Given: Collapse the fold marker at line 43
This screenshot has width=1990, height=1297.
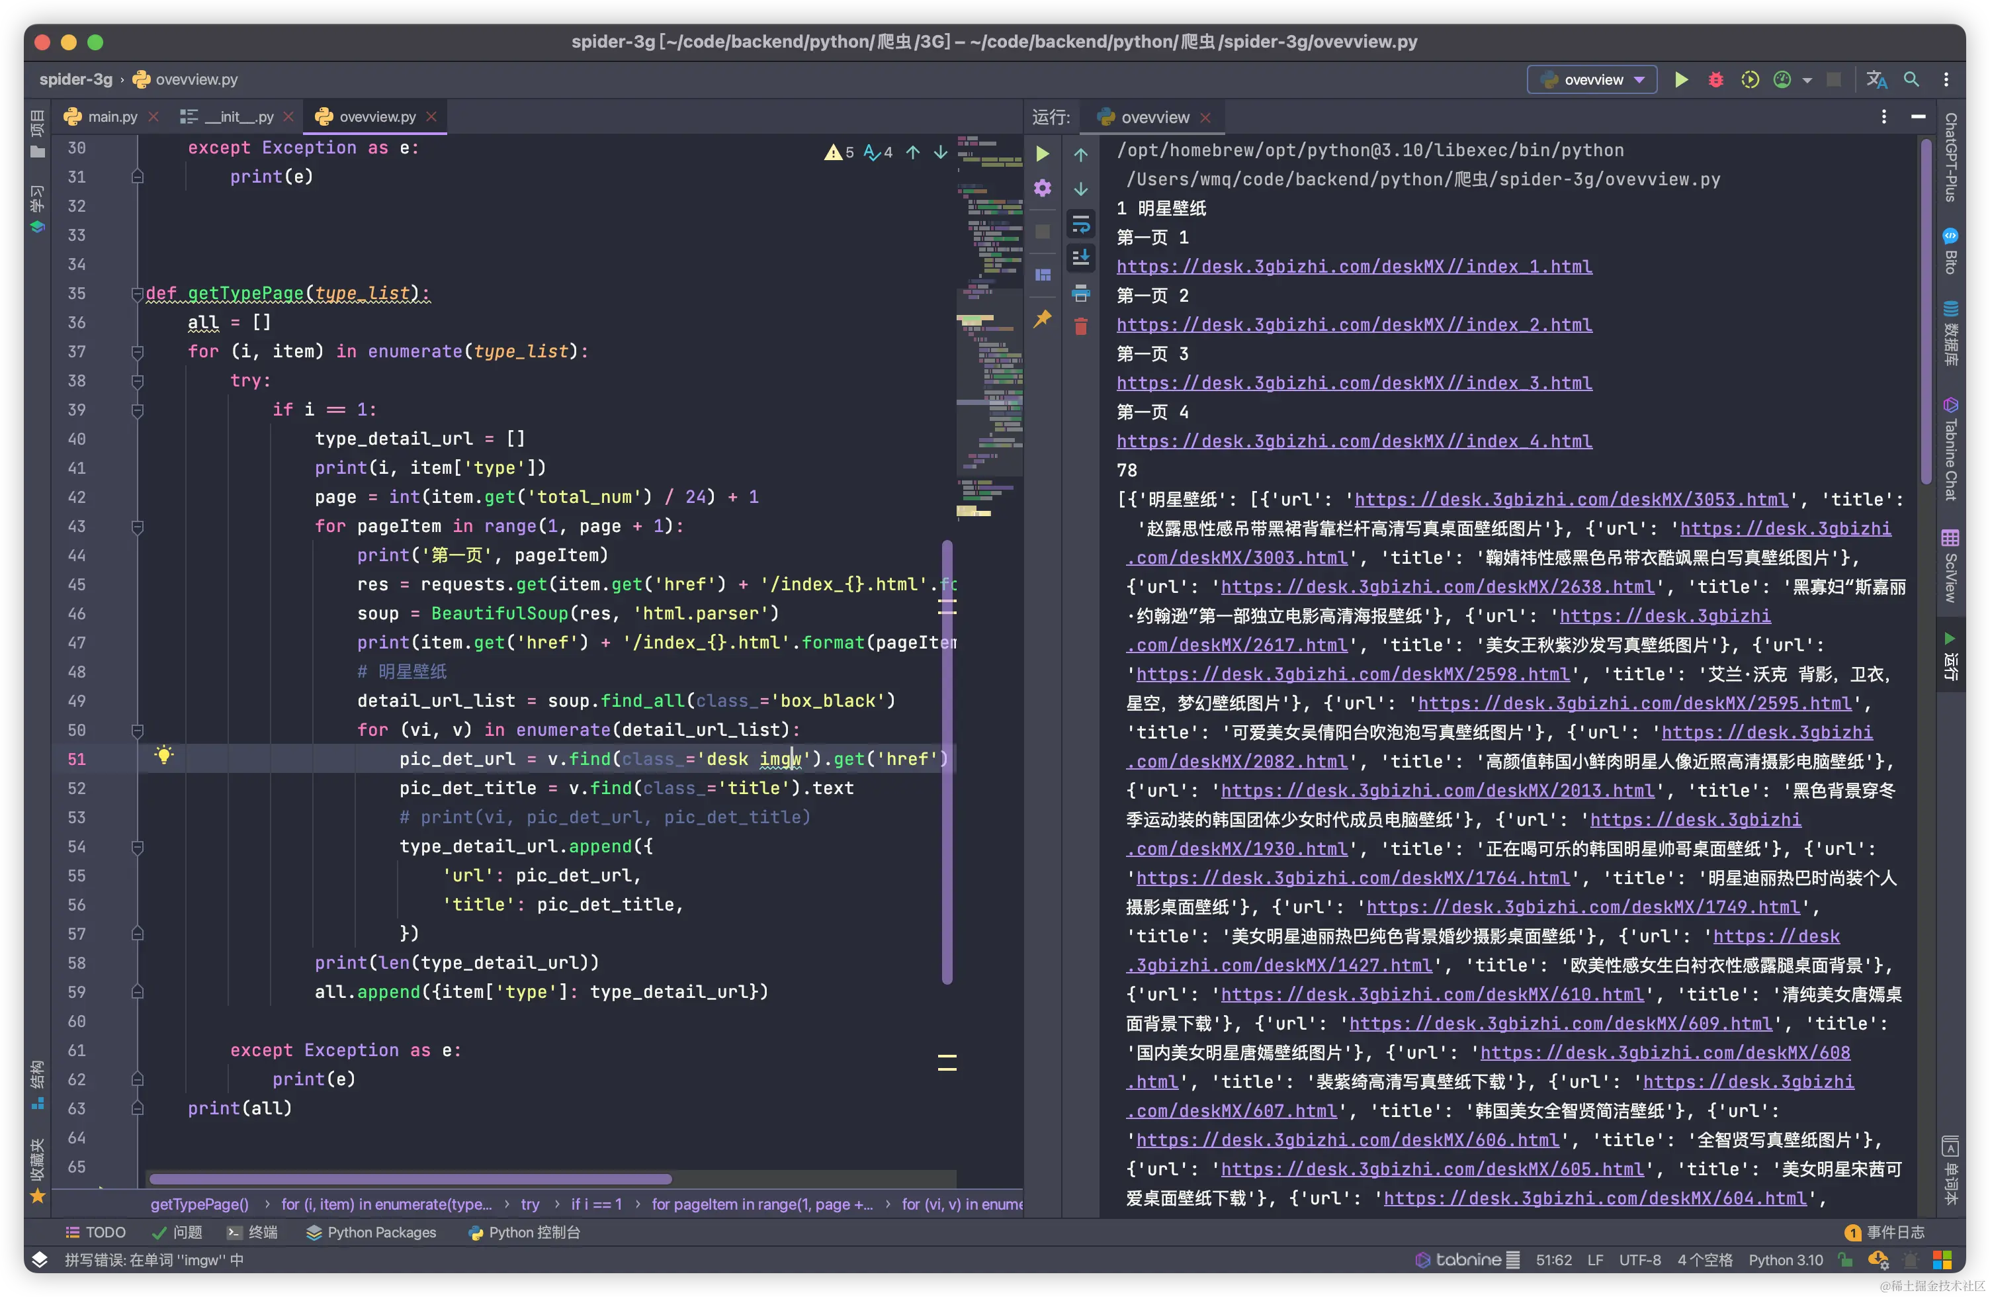Looking at the screenshot, I should point(137,527).
